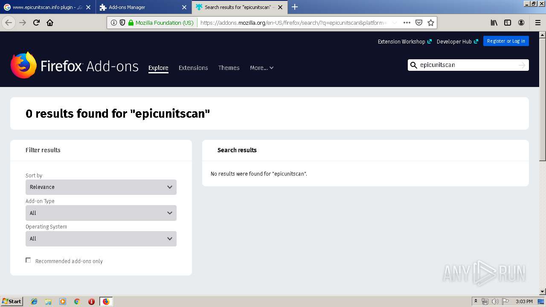Click the green padlock security icon
The width and height of the screenshot is (546, 307).
point(131,23)
